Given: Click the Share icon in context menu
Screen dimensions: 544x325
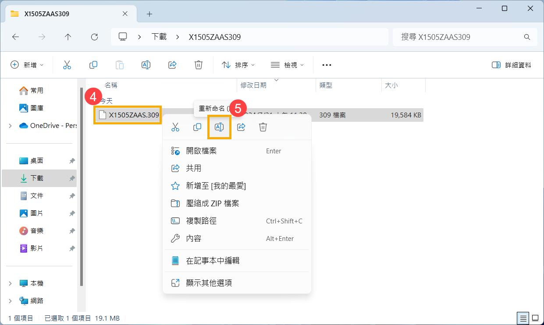Looking at the screenshot, I should (241, 127).
